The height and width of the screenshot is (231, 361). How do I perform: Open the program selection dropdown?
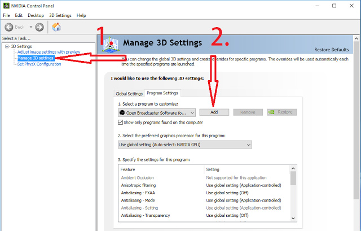point(192,112)
